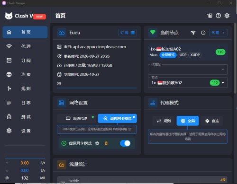237x184 pixels.
Task: Click the refresh icon next to 更新时间
Action: pos(59,56)
